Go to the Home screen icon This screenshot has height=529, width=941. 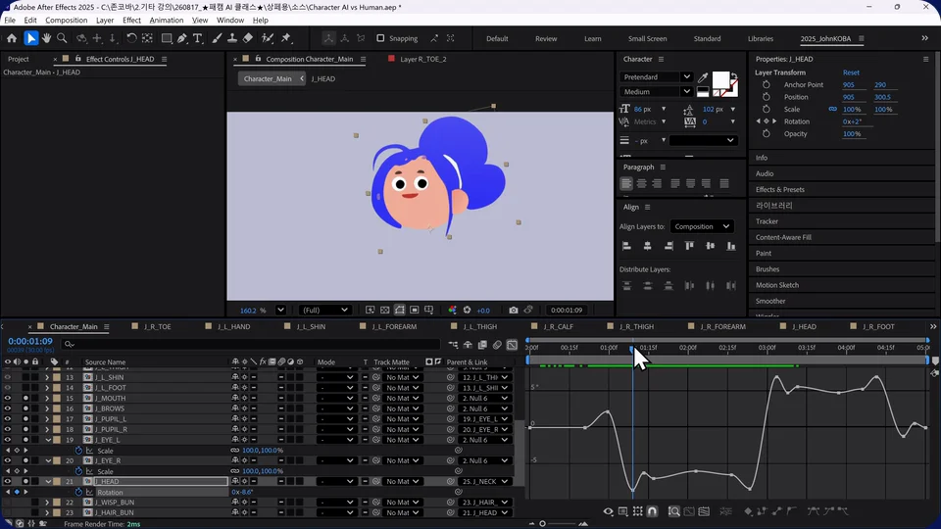click(x=12, y=38)
